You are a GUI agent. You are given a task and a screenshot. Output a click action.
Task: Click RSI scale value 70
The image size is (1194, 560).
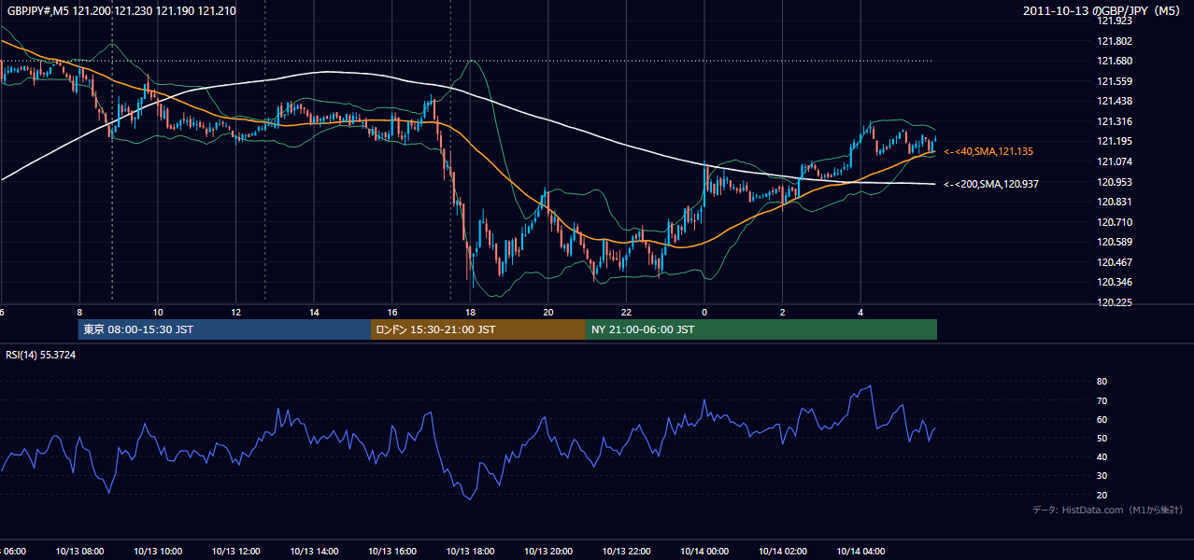(1102, 400)
